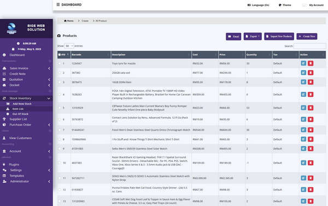Expand the Settings submenu chevron

49,170
